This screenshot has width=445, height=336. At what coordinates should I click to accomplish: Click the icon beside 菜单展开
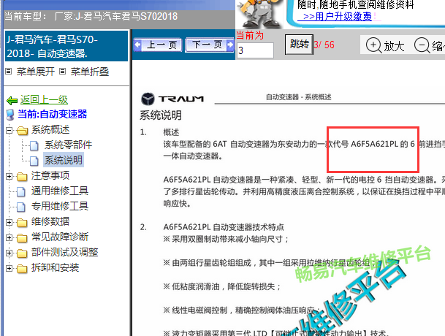pyautogui.click(x=9, y=72)
